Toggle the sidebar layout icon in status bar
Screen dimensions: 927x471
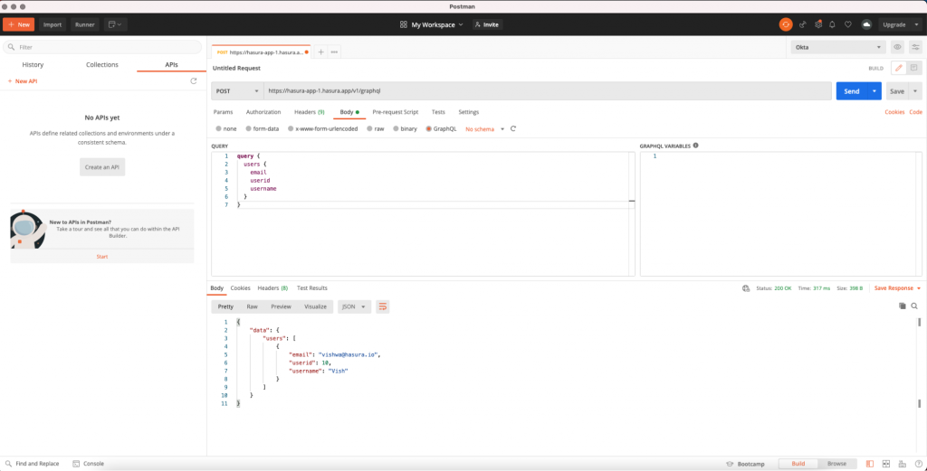[x=870, y=464]
